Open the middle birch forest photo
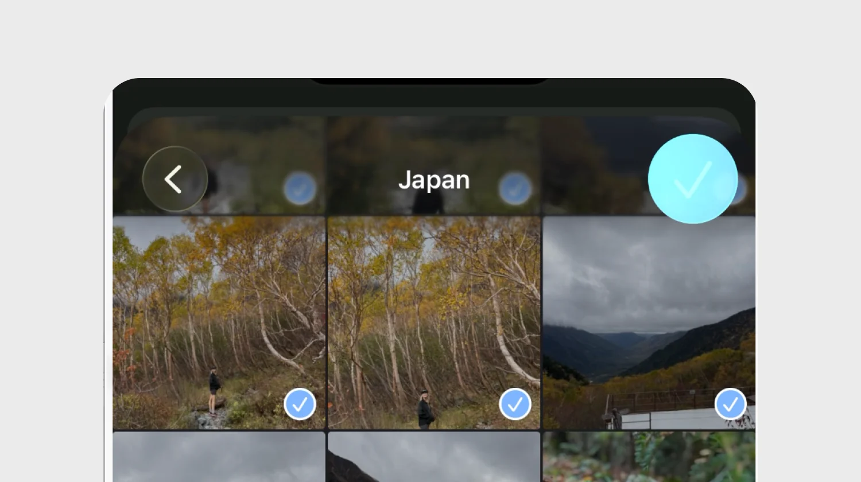The width and height of the screenshot is (861, 482). [434, 322]
